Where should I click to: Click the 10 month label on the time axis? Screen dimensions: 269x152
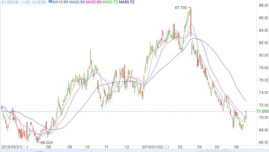(87, 147)
